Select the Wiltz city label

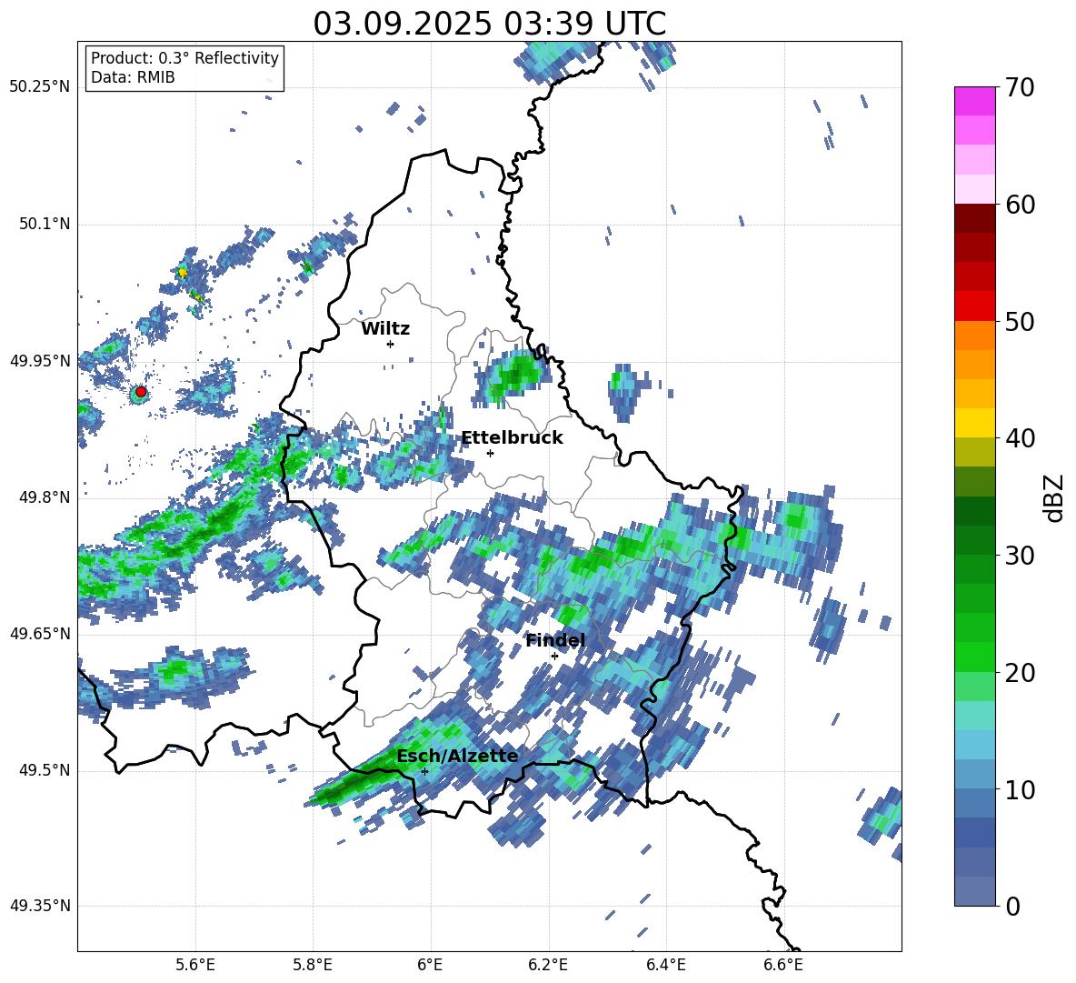[x=385, y=329]
